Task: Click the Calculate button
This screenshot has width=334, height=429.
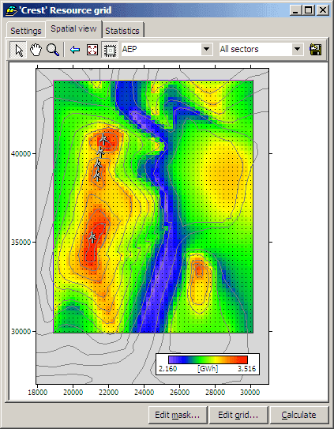Action: click(299, 415)
